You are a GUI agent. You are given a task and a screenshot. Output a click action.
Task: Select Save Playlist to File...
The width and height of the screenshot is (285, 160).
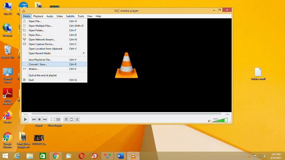(x=54, y=60)
